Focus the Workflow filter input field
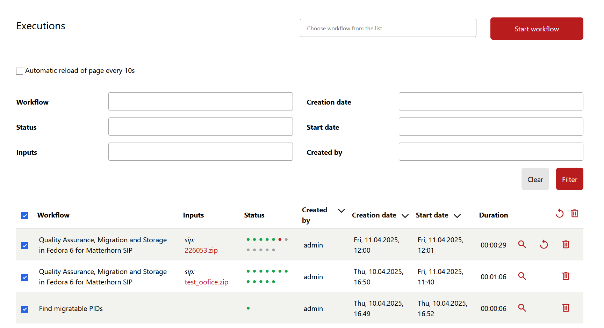604x328 pixels. (201, 101)
